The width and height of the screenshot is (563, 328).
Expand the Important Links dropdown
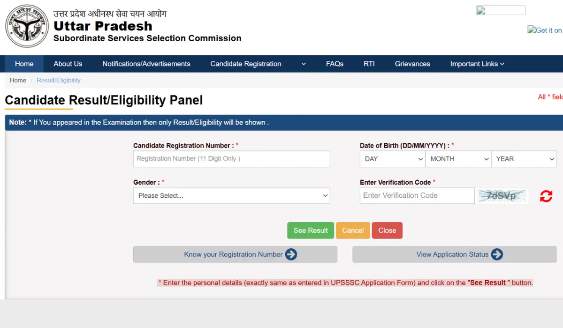(477, 64)
